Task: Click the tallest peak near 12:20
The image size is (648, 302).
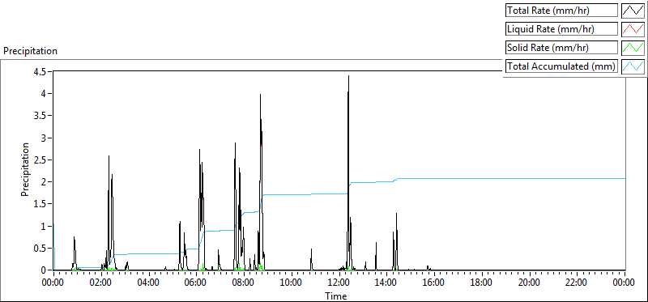Action: 348,76
